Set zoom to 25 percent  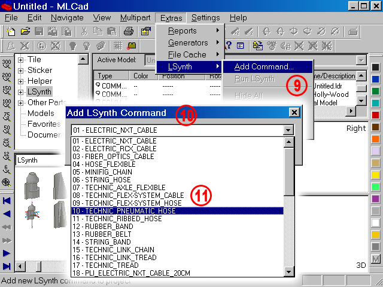[7, 143]
